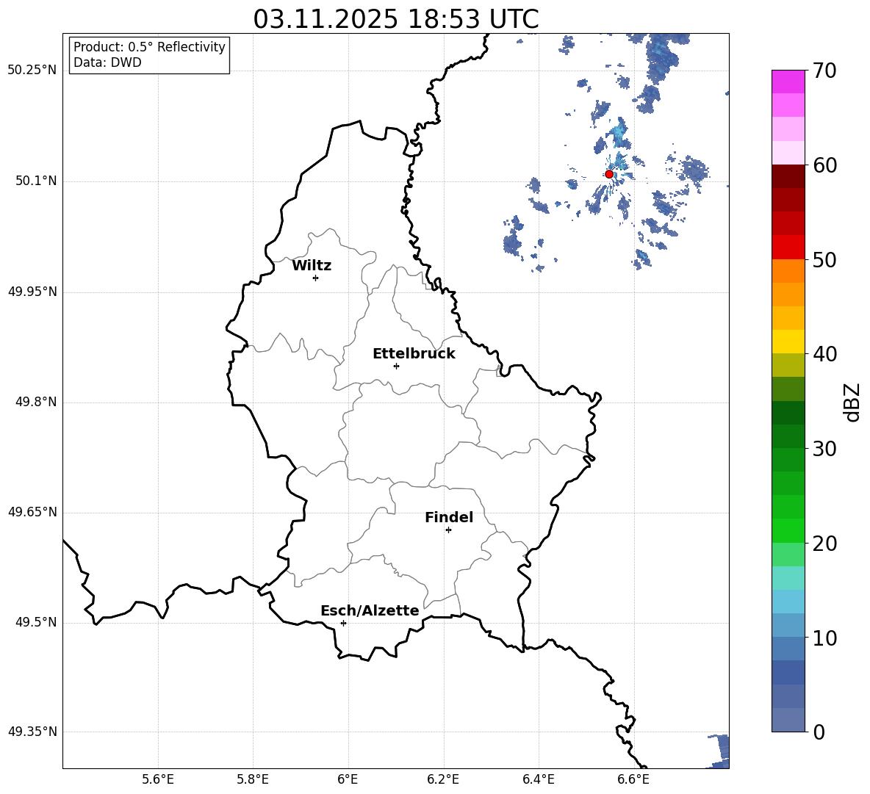
Task: Click the Findel station cross marker
Action: tap(448, 530)
